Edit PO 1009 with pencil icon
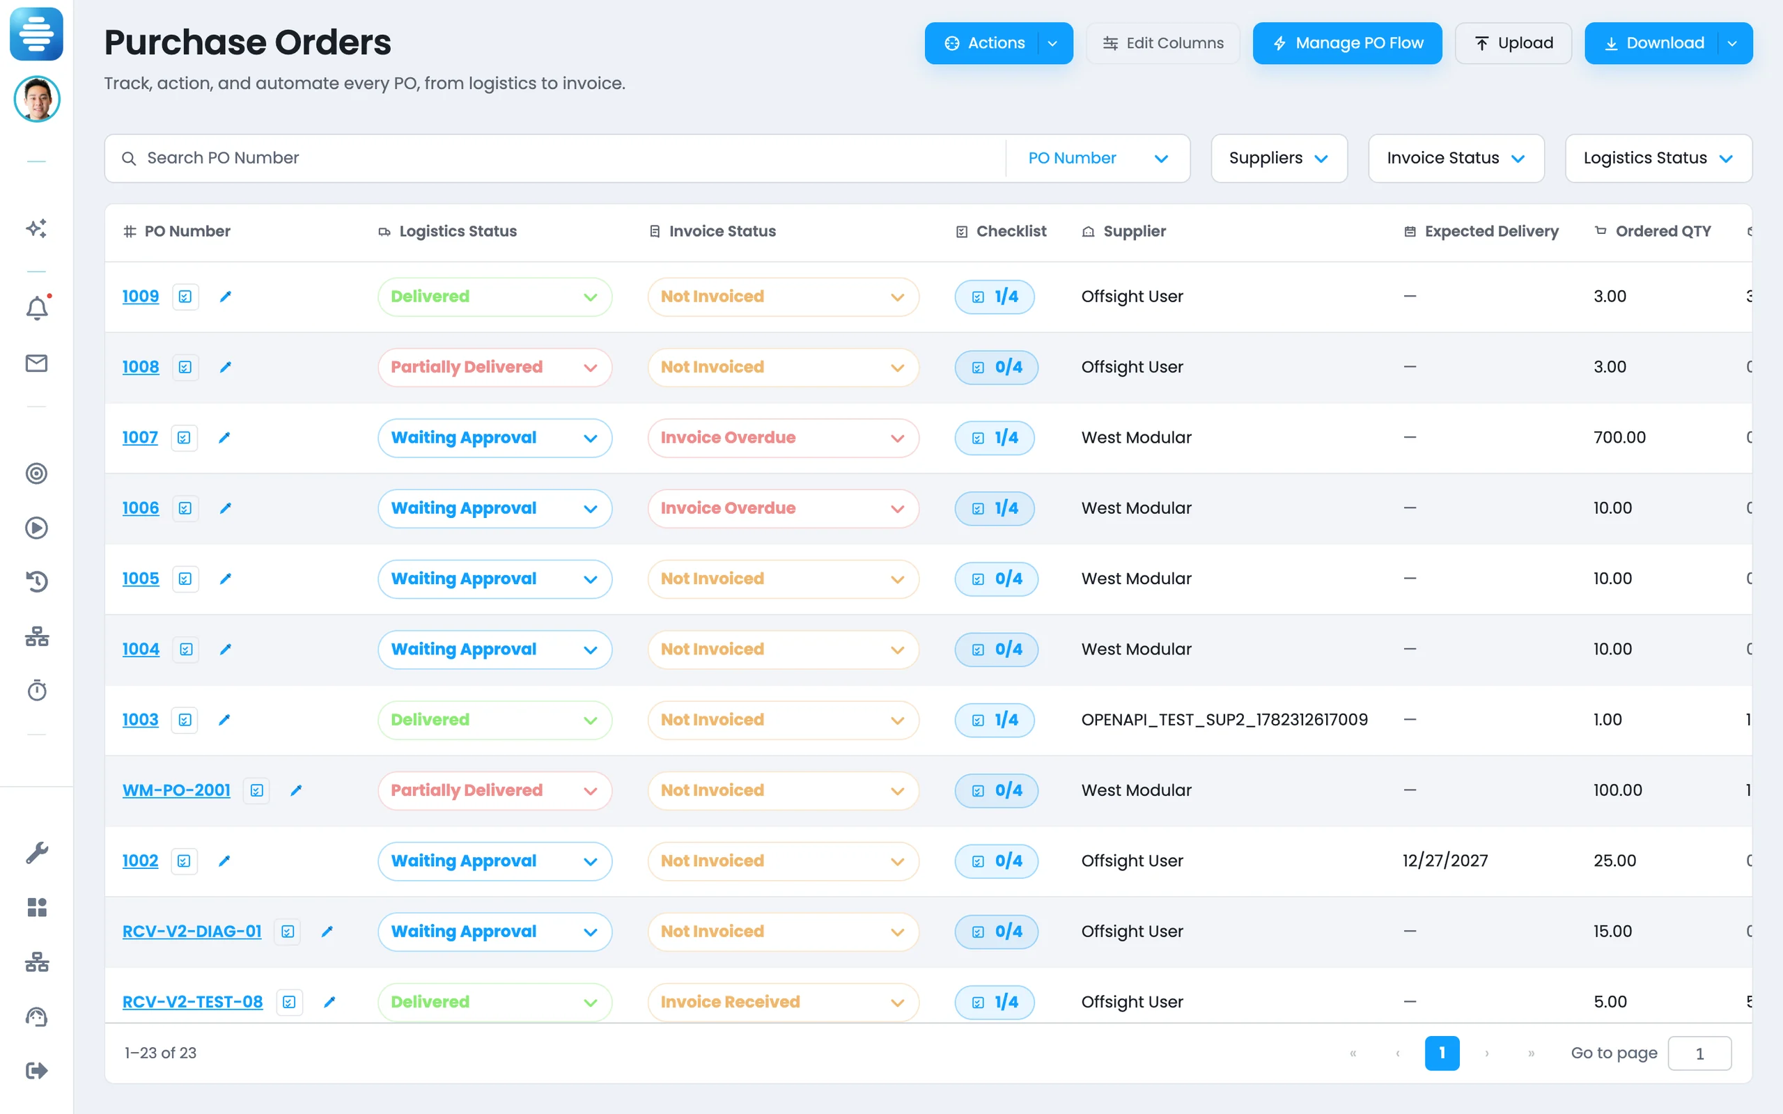The image size is (1783, 1114). 226,296
